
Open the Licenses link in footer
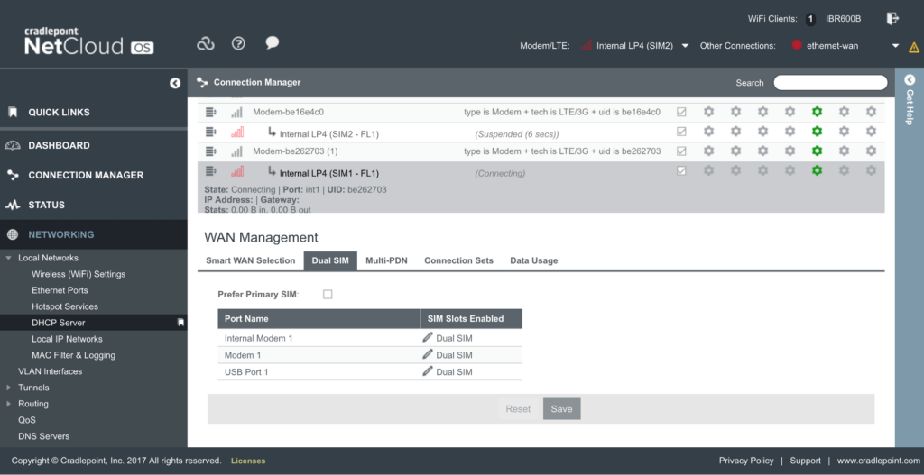coord(248,461)
